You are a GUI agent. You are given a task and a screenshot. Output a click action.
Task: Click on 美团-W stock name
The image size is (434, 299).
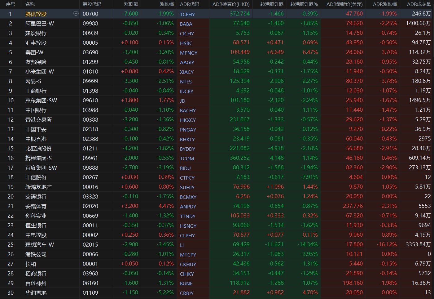tap(34, 52)
